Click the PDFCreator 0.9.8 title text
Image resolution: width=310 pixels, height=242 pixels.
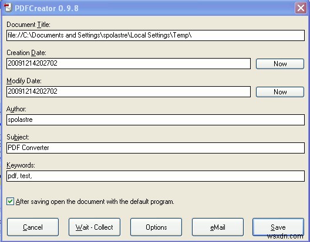click(46, 8)
